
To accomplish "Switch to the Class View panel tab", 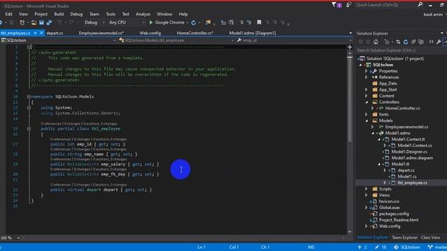I will pyautogui.click(x=430, y=237).
